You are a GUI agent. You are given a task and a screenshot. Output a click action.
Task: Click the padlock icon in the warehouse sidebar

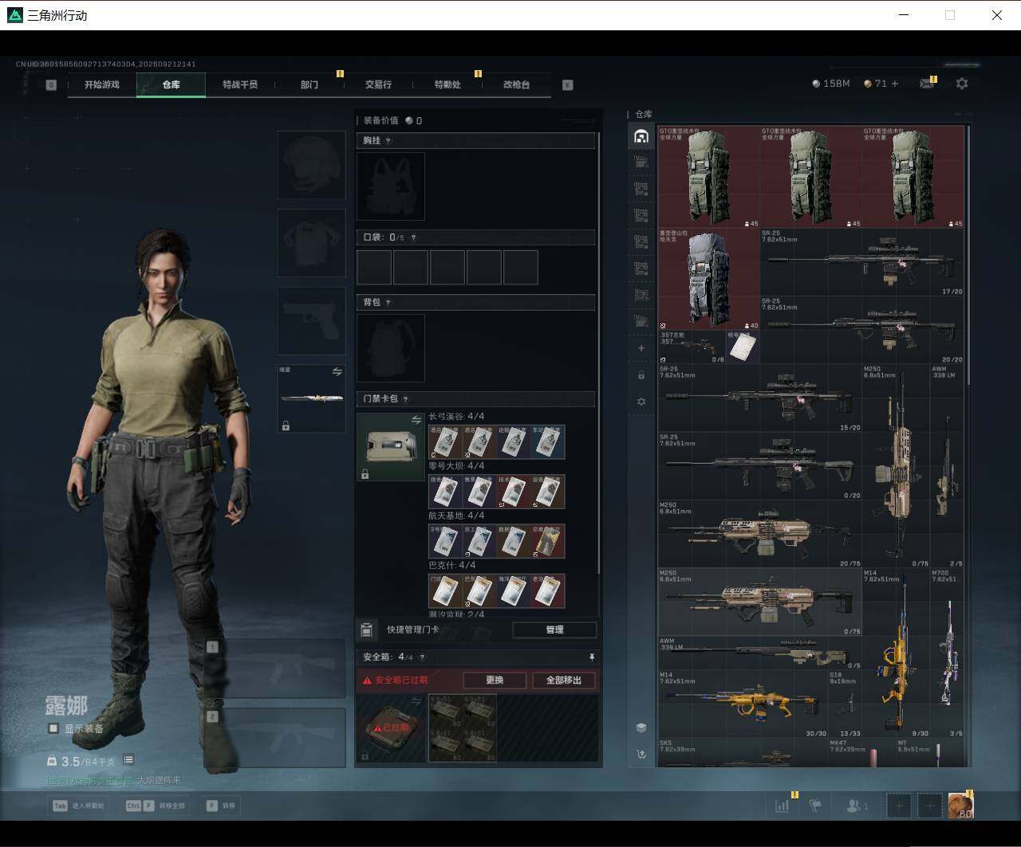[641, 374]
